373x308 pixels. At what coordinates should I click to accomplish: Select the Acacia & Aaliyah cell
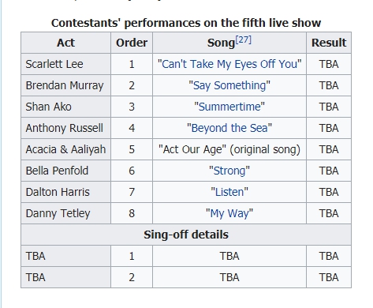(x=66, y=149)
